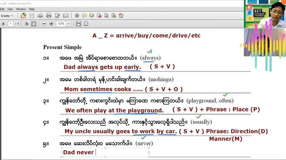The width and height of the screenshot is (286, 160).
Task: Select the yellow sticky note comment tool
Action: pos(84,16)
